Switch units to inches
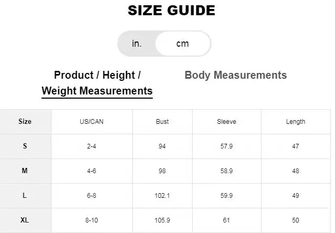The height and width of the screenshot is (233, 335). [137, 44]
